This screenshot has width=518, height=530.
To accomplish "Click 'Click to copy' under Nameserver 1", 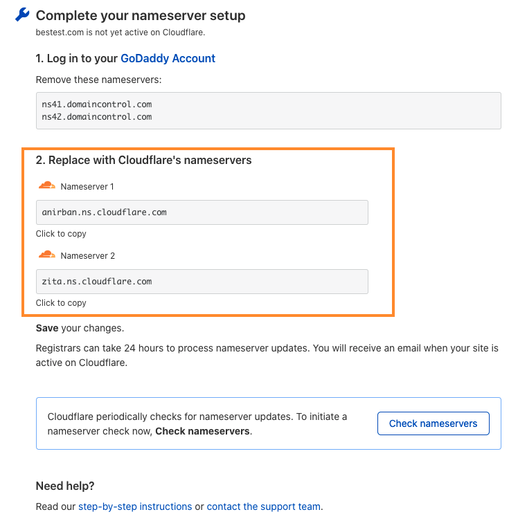I will coord(61,234).
